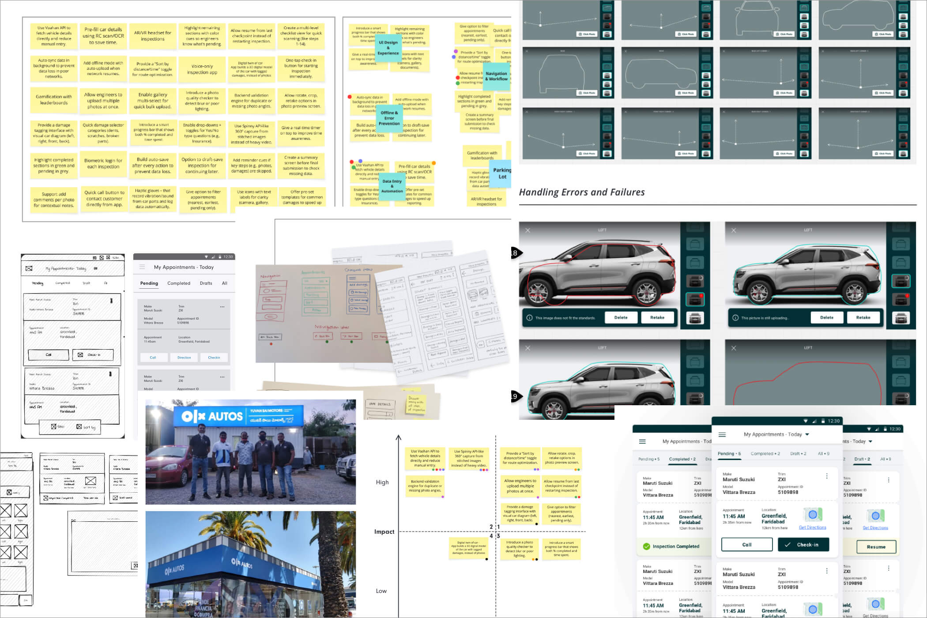This screenshot has width=927, height=618.
Task: Click Retake on 'image does not fit standards' banner
Action: tap(657, 317)
